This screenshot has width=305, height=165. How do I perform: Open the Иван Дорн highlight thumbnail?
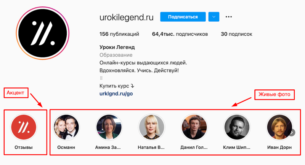pos(279,127)
